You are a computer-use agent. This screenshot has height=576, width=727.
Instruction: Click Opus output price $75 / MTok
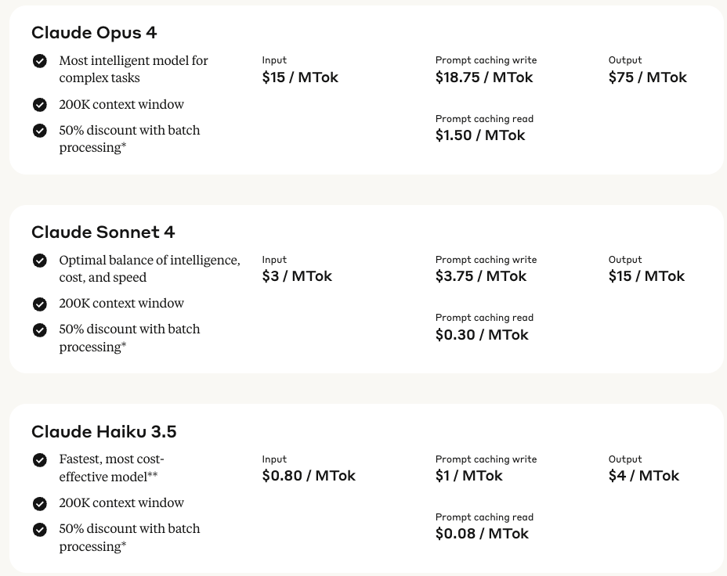click(x=647, y=77)
